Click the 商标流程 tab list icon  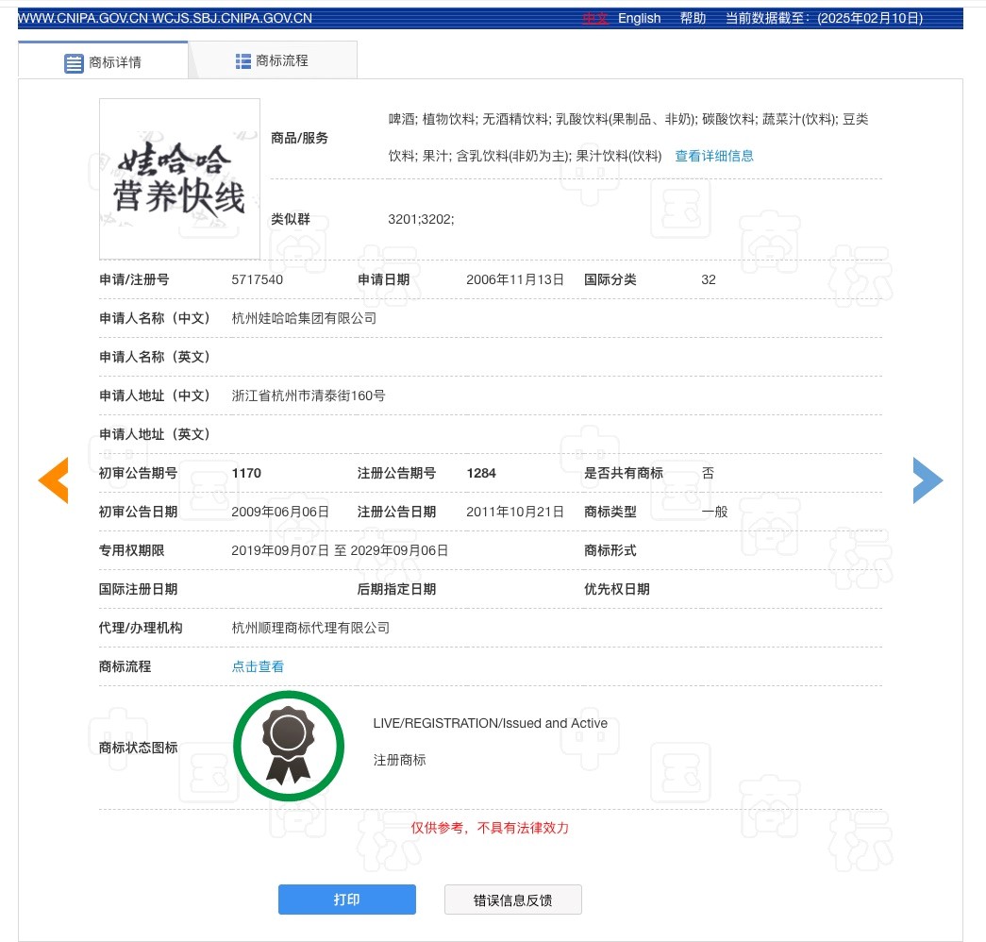pyautogui.click(x=242, y=61)
